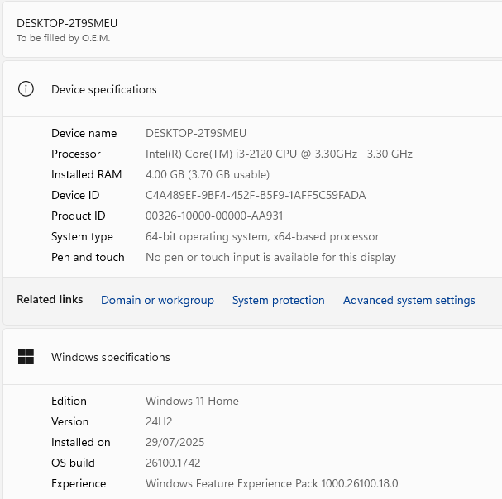502x499 pixels.
Task: Click the Installed on label
Action: [x=81, y=442]
